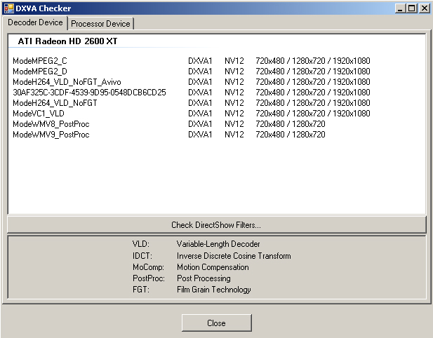Click NV12 in the ModeVC1_VLD row
Screen dimensions: 433x338
tap(234, 114)
